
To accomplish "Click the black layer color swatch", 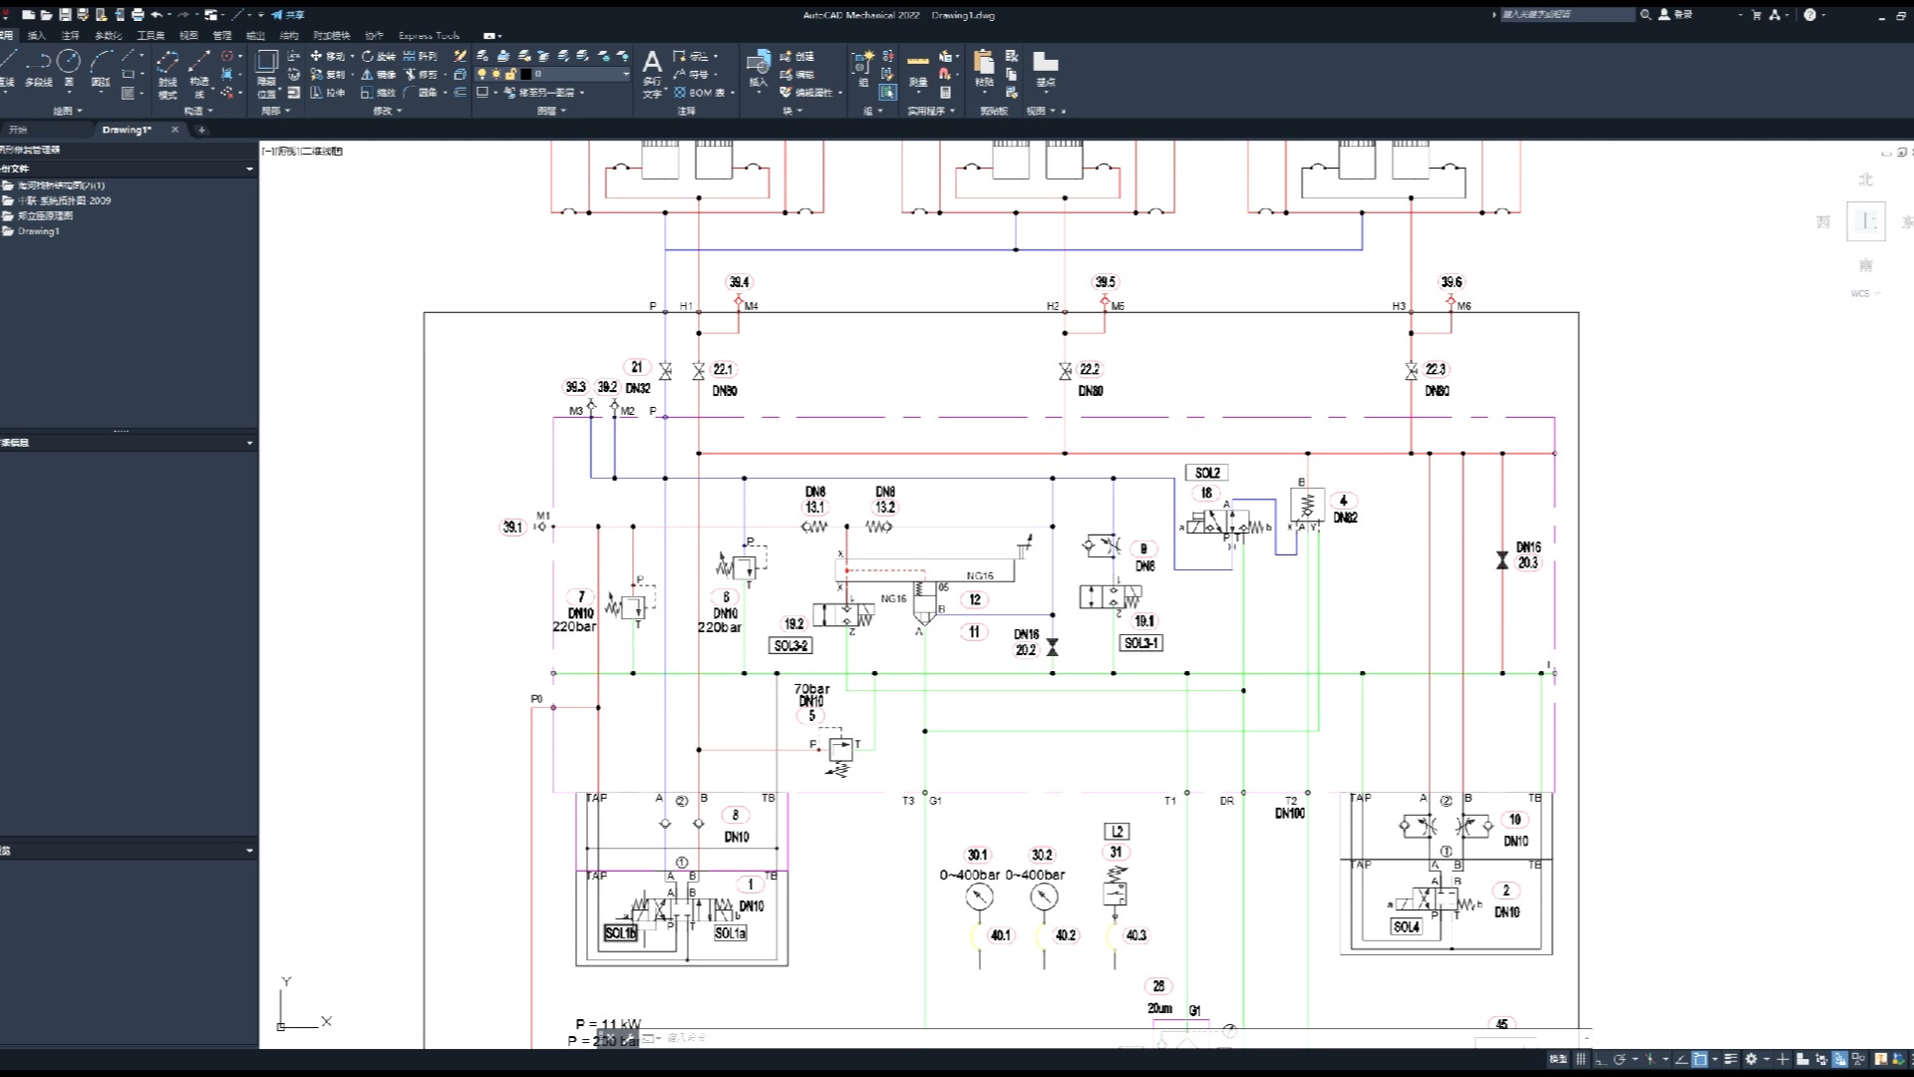I will tap(525, 74).
